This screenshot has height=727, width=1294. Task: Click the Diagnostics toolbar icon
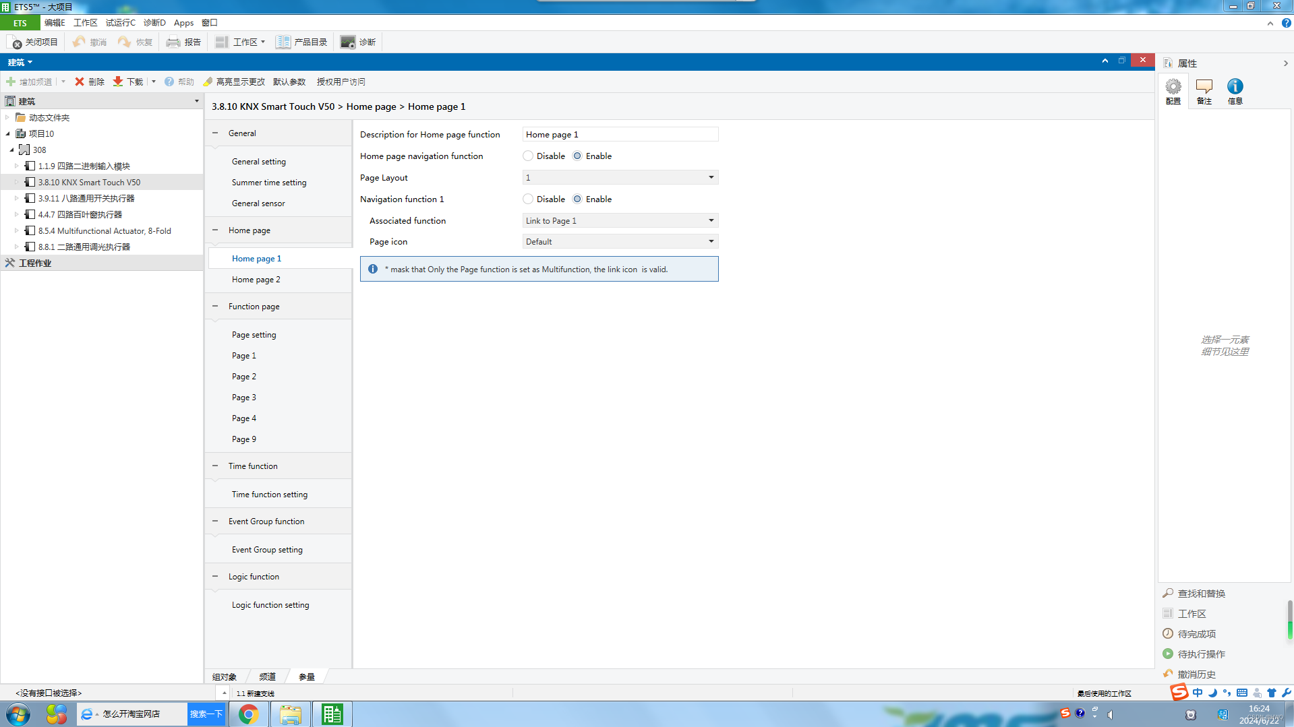coord(348,42)
